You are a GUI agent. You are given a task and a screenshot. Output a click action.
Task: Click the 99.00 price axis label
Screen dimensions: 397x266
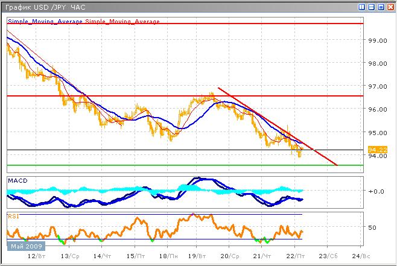376,40
